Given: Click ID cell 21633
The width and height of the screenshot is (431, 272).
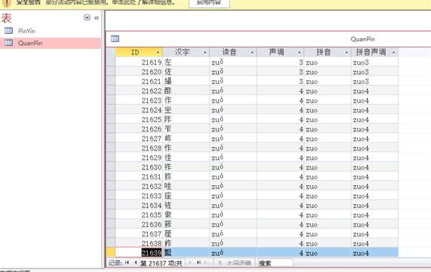Looking at the screenshot, I should 139,196.
